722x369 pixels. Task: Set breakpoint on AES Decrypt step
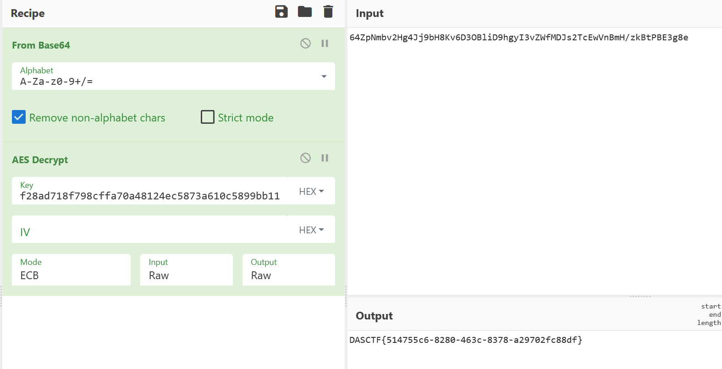point(325,158)
